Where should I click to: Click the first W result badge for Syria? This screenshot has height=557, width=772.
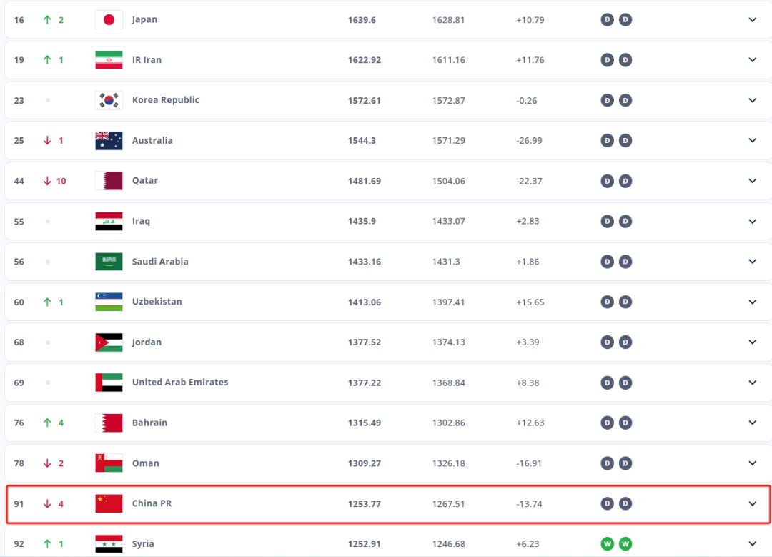click(x=607, y=543)
